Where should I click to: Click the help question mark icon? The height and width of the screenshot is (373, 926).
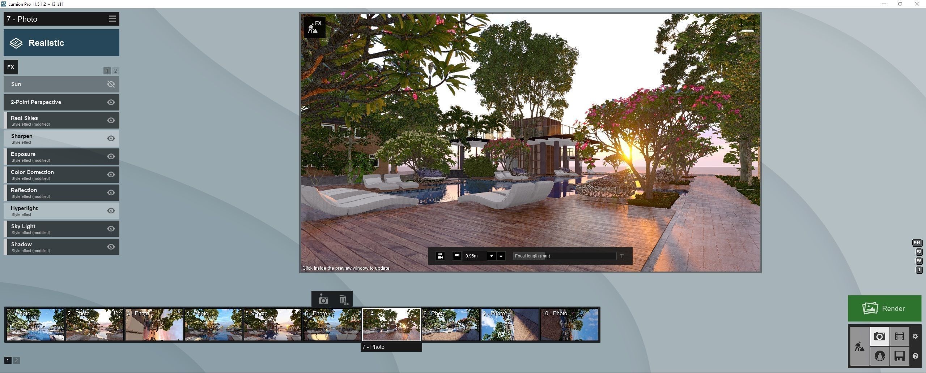(x=915, y=356)
